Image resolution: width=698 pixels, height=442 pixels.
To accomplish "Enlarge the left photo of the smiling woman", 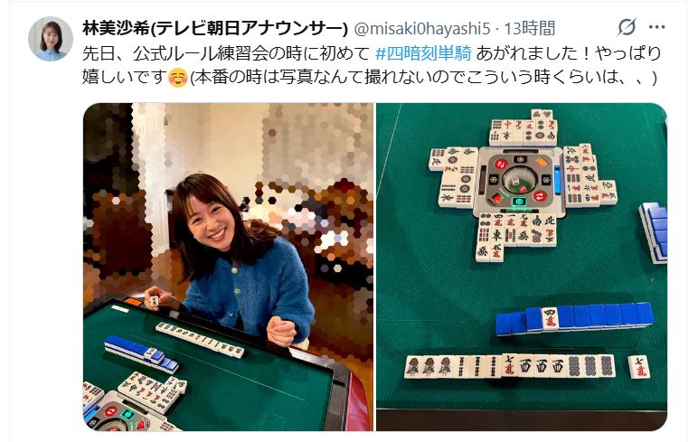I will pyautogui.click(x=228, y=267).
